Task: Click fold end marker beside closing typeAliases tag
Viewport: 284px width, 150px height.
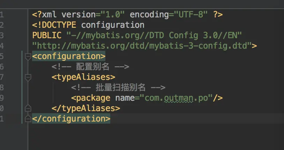Action: tap(28, 108)
